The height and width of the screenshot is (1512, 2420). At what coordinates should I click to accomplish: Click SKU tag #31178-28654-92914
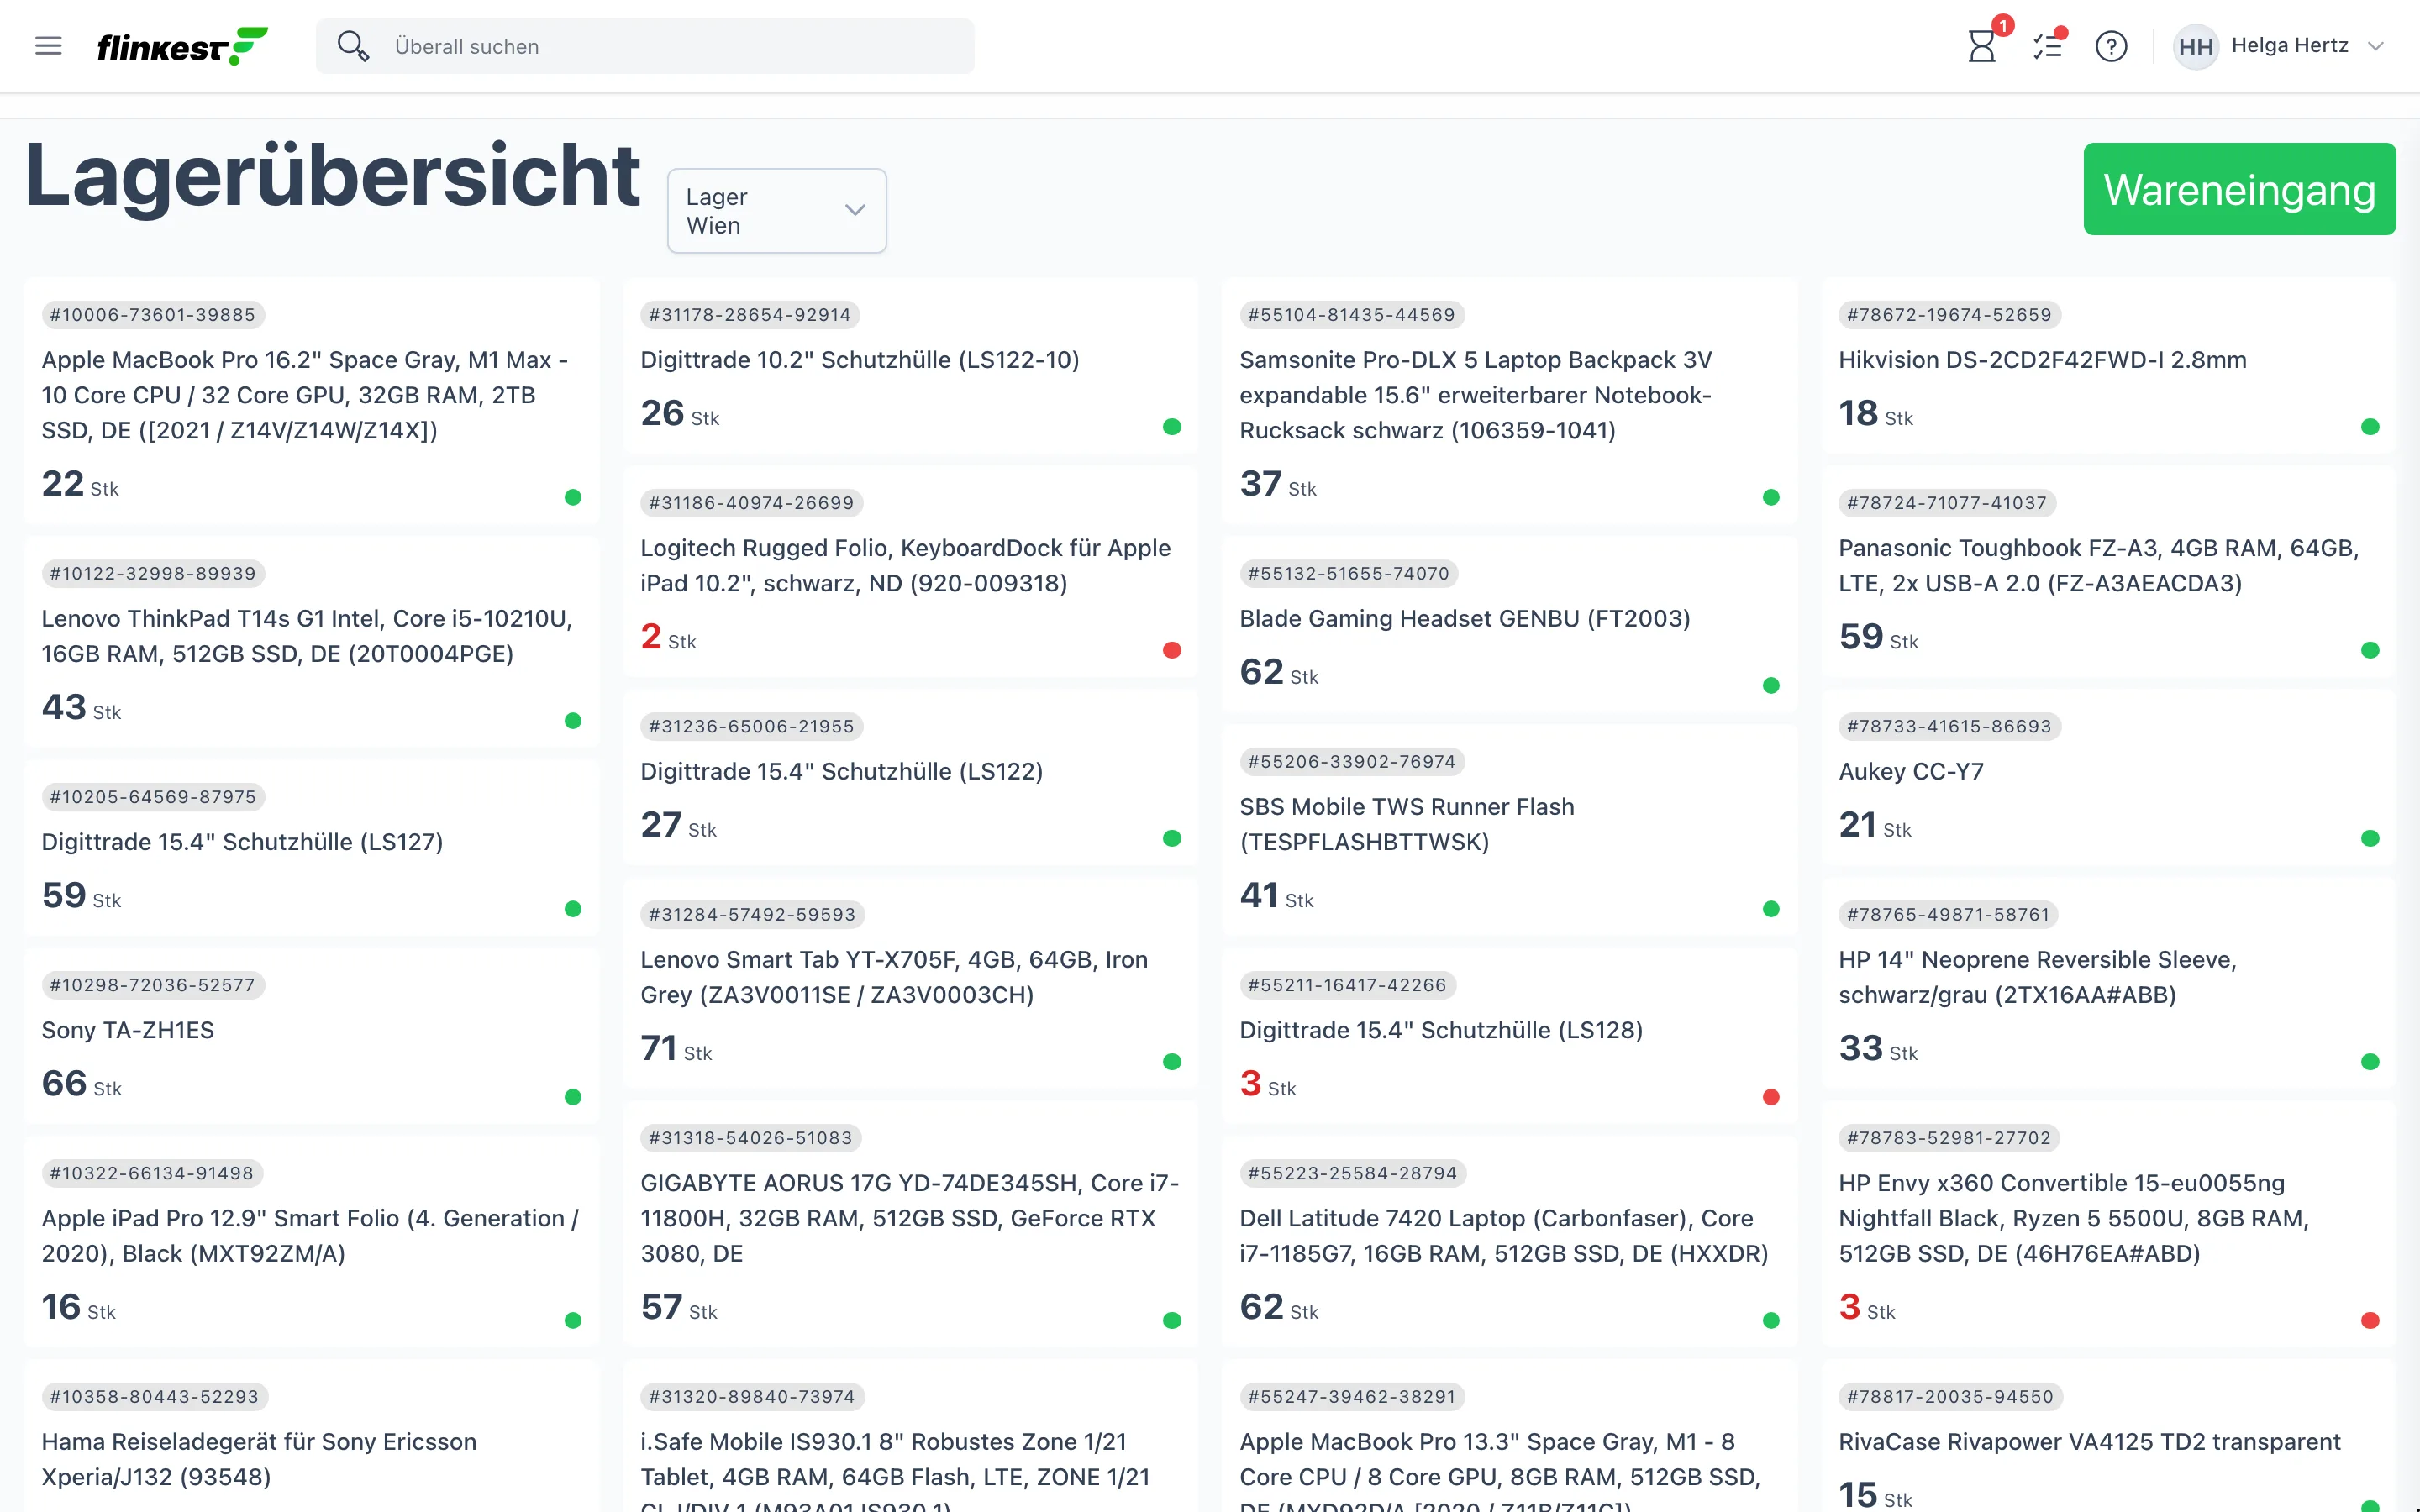coord(750,315)
